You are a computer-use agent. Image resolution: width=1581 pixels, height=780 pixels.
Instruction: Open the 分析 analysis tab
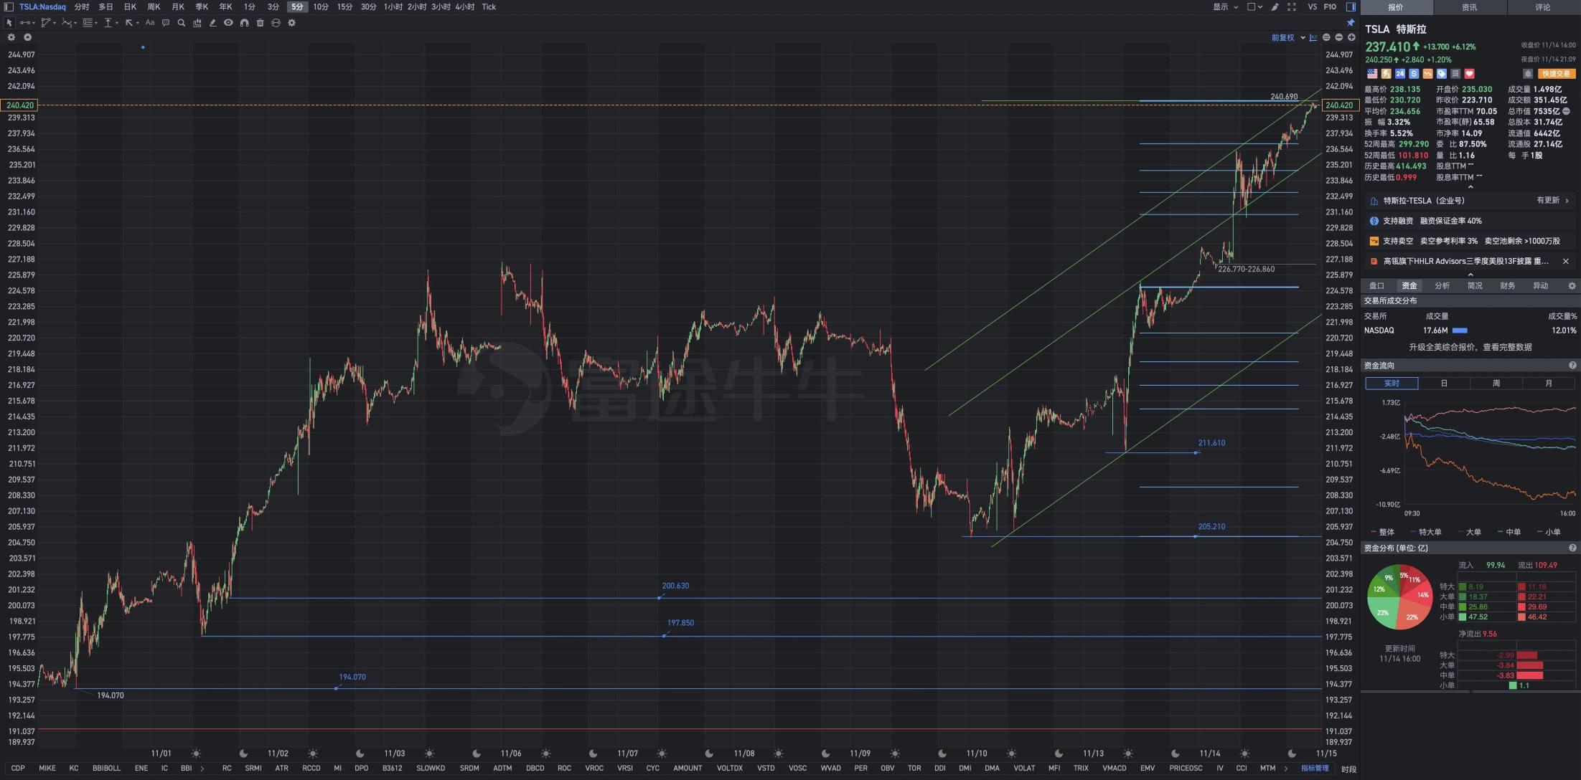click(x=1442, y=285)
